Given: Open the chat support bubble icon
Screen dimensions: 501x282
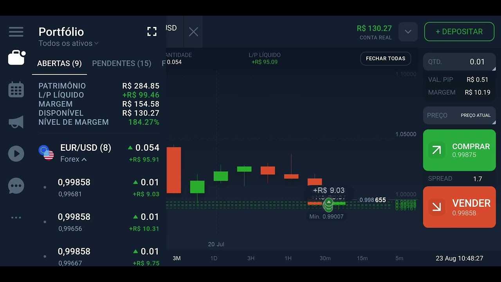Looking at the screenshot, I should (16, 186).
